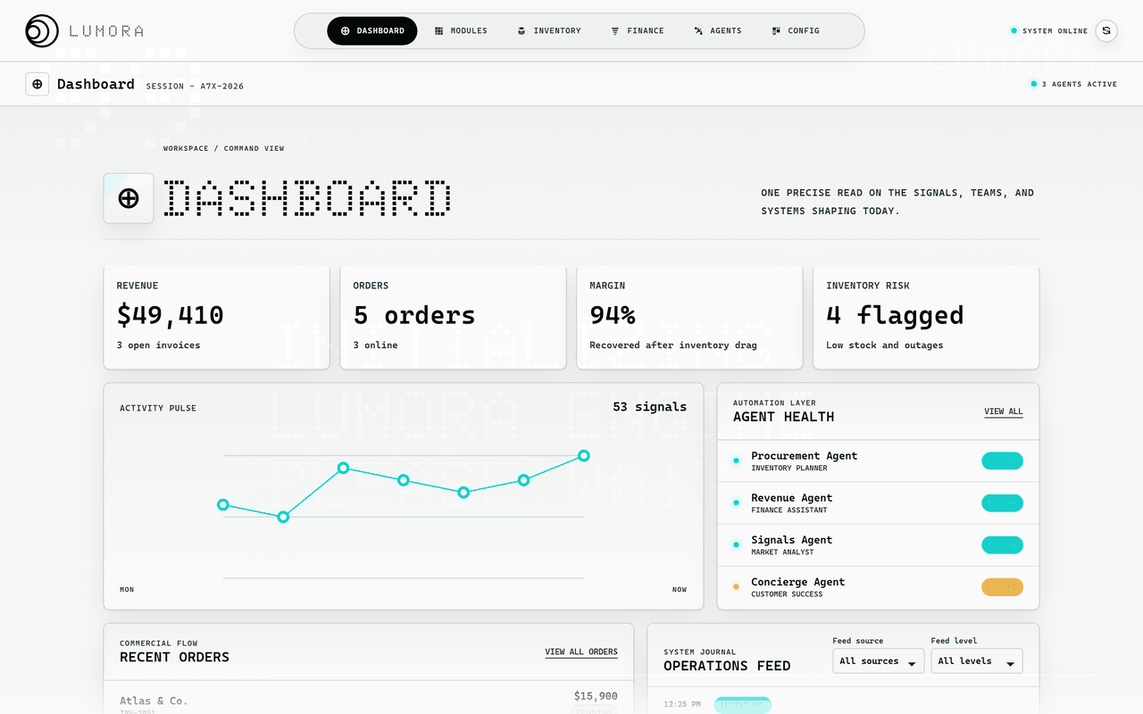Click the teal status pill for Signals Agent
Image resolution: width=1143 pixels, height=714 pixels.
pos(1002,544)
